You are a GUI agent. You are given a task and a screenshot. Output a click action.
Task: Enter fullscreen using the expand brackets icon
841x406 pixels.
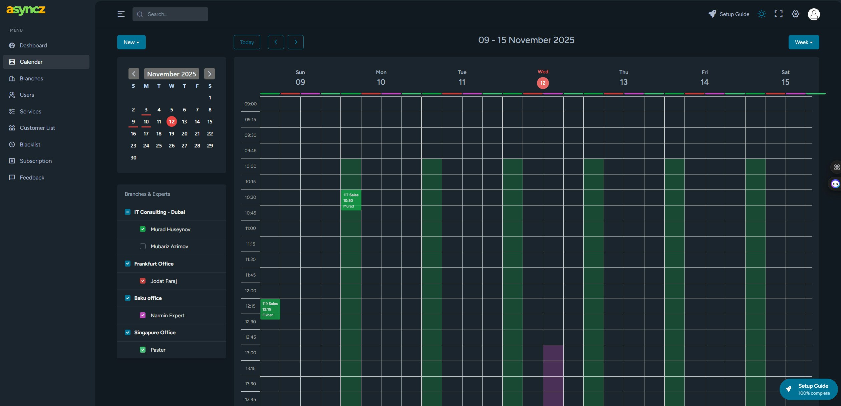pyautogui.click(x=778, y=14)
